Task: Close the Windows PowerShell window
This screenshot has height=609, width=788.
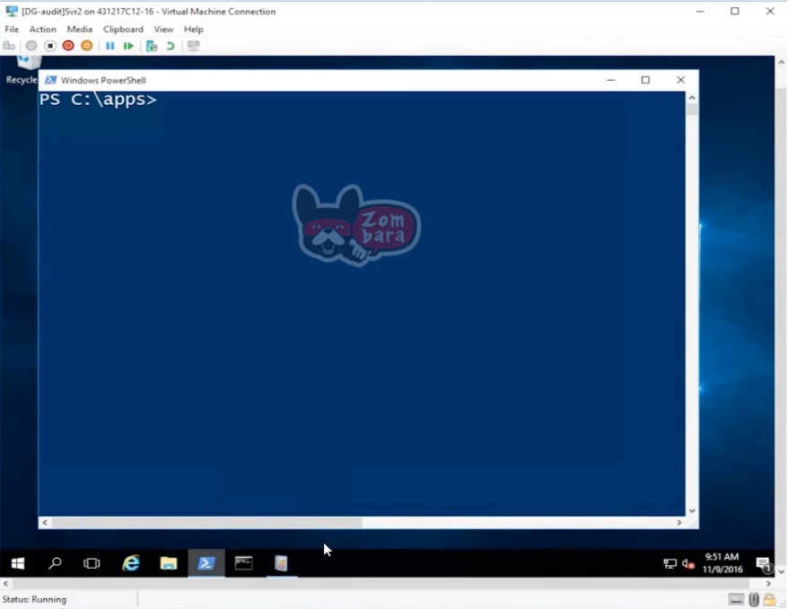Action: tap(680, 80)
